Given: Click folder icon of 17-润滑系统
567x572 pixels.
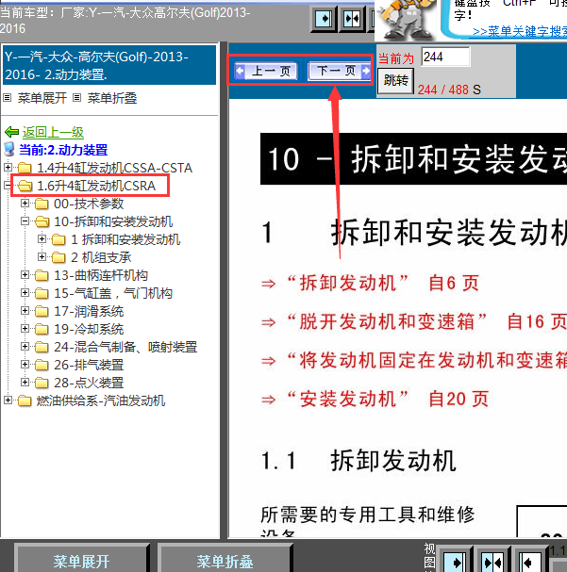Looking at the screenshot, I should [42, 311].
